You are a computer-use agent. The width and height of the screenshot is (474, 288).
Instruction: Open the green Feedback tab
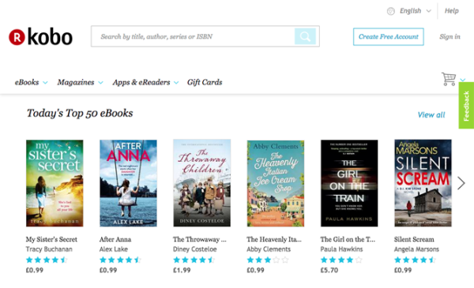(x=466, y=106)
